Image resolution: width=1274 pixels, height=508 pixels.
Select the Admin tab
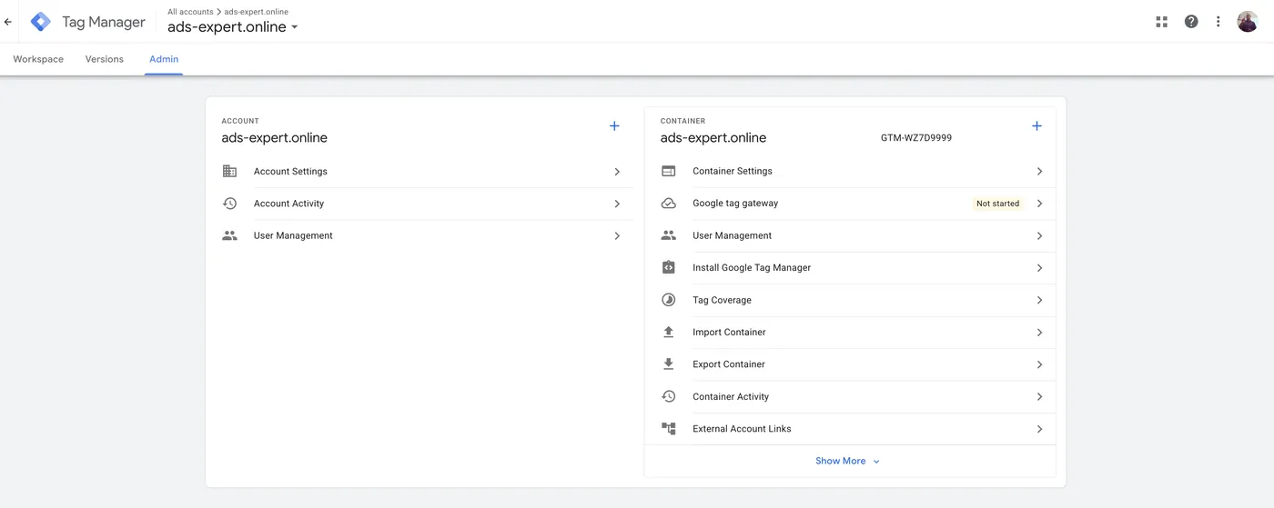164,59
